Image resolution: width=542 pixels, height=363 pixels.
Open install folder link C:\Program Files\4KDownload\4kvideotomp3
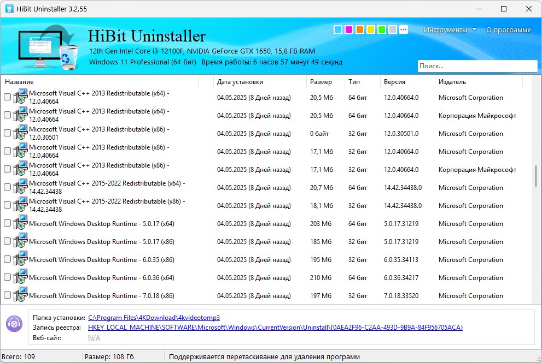[154, 318]
